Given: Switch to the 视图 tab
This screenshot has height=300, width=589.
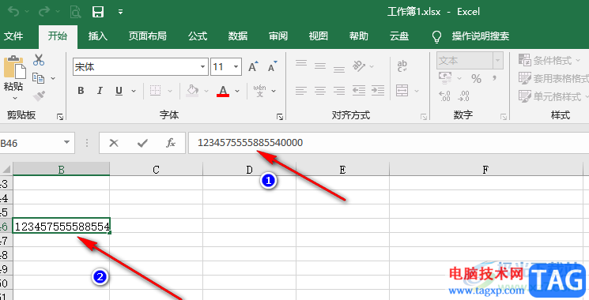Looking at the screenshot, I should point(318,36).
